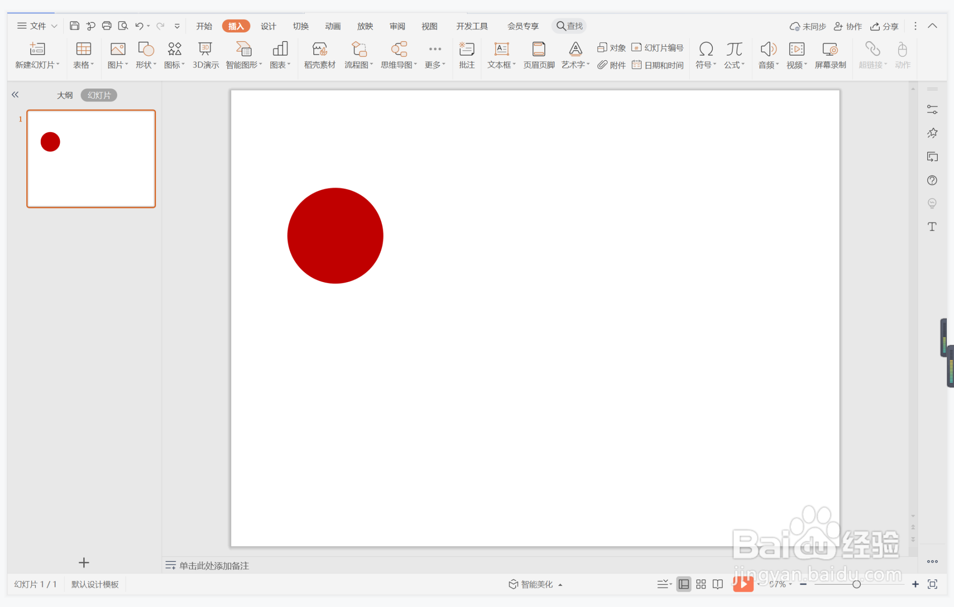Switch to slide sorter grid view
This screenshot has width=954, height=607.
(x=701, y=584)
